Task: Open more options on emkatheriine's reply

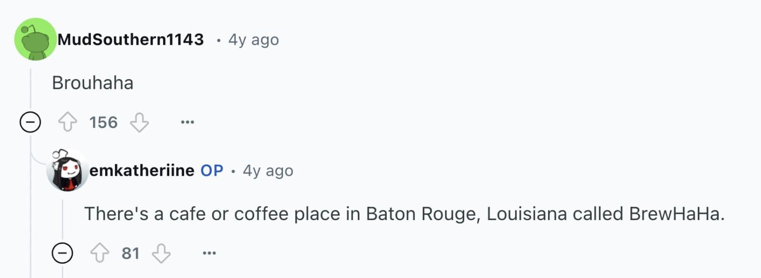Action: click(x=209, y=253)
